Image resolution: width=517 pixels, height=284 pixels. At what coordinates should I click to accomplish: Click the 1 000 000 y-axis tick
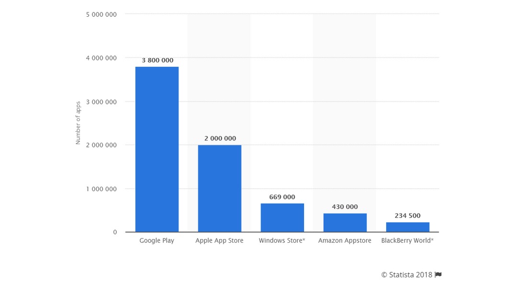(x=101, y=189)
